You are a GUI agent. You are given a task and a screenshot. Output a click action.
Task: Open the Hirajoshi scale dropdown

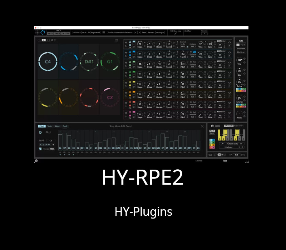coord(228,147)
